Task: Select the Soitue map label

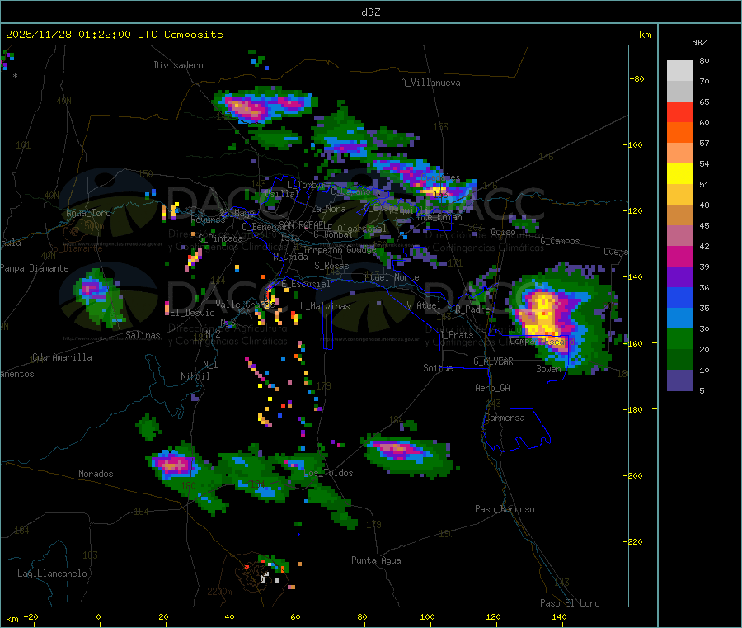Action: click(x=438, y=368)
